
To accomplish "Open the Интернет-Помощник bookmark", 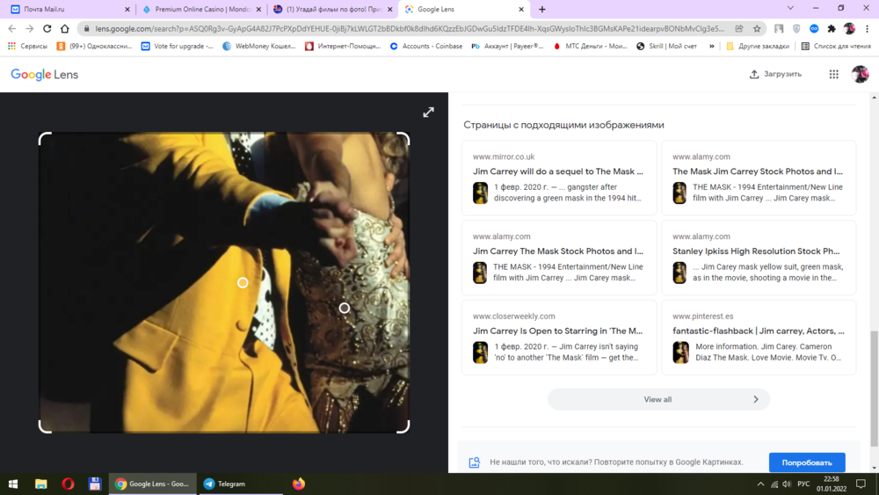I will pos(343,46).
